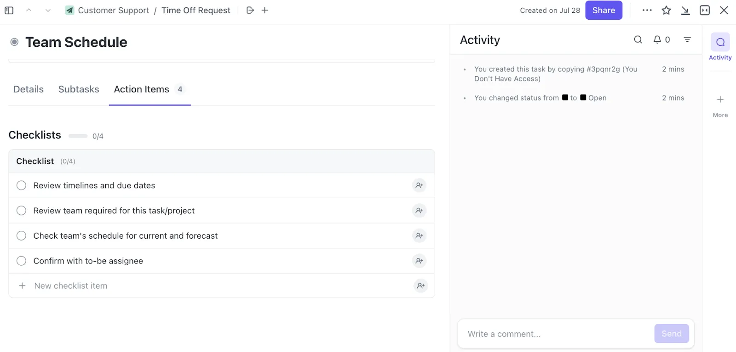The height and width of the screenshot is (352, 736).
Task: Click the task copied activity entry
Action: (x=556, y=74)
